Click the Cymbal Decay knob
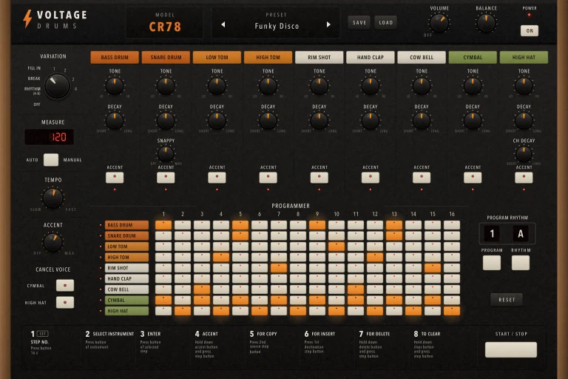Viewport: 568px width, 379px height. click(473, 121)
